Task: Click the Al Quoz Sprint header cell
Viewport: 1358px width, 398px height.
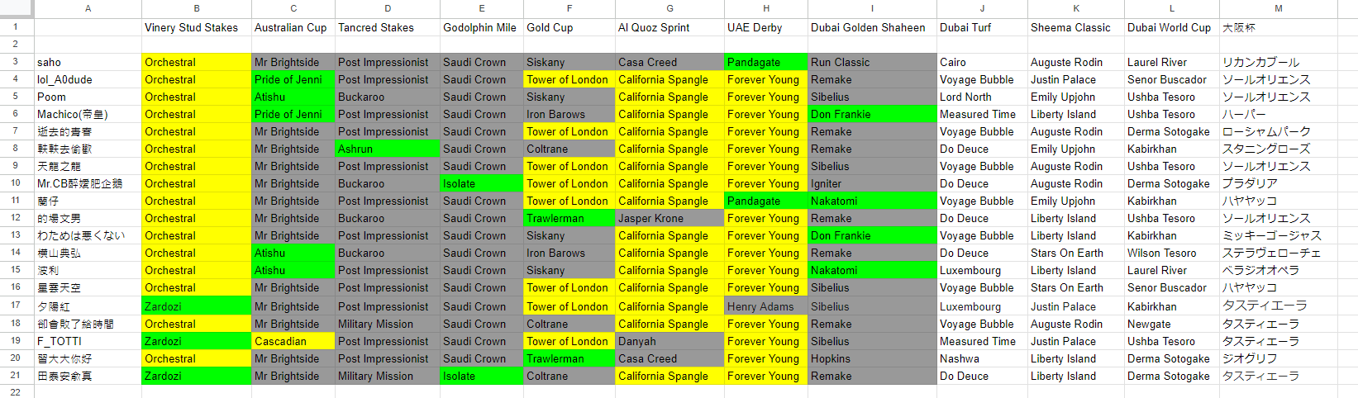Action: click(669, 27)
